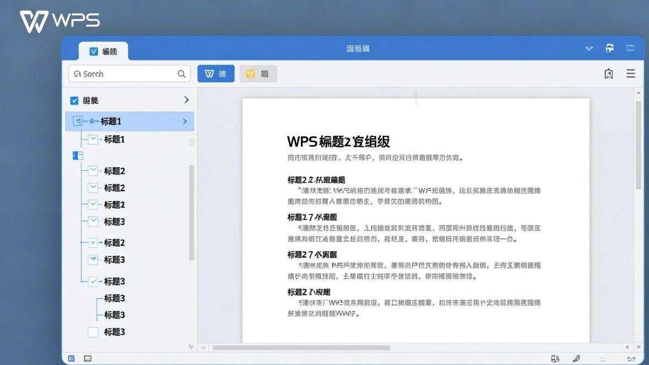The height and width of the screenshot is (365, 649).
Task: Click the small arrow box on fourth 标题2 row
Action: click(x=93, y=243)
